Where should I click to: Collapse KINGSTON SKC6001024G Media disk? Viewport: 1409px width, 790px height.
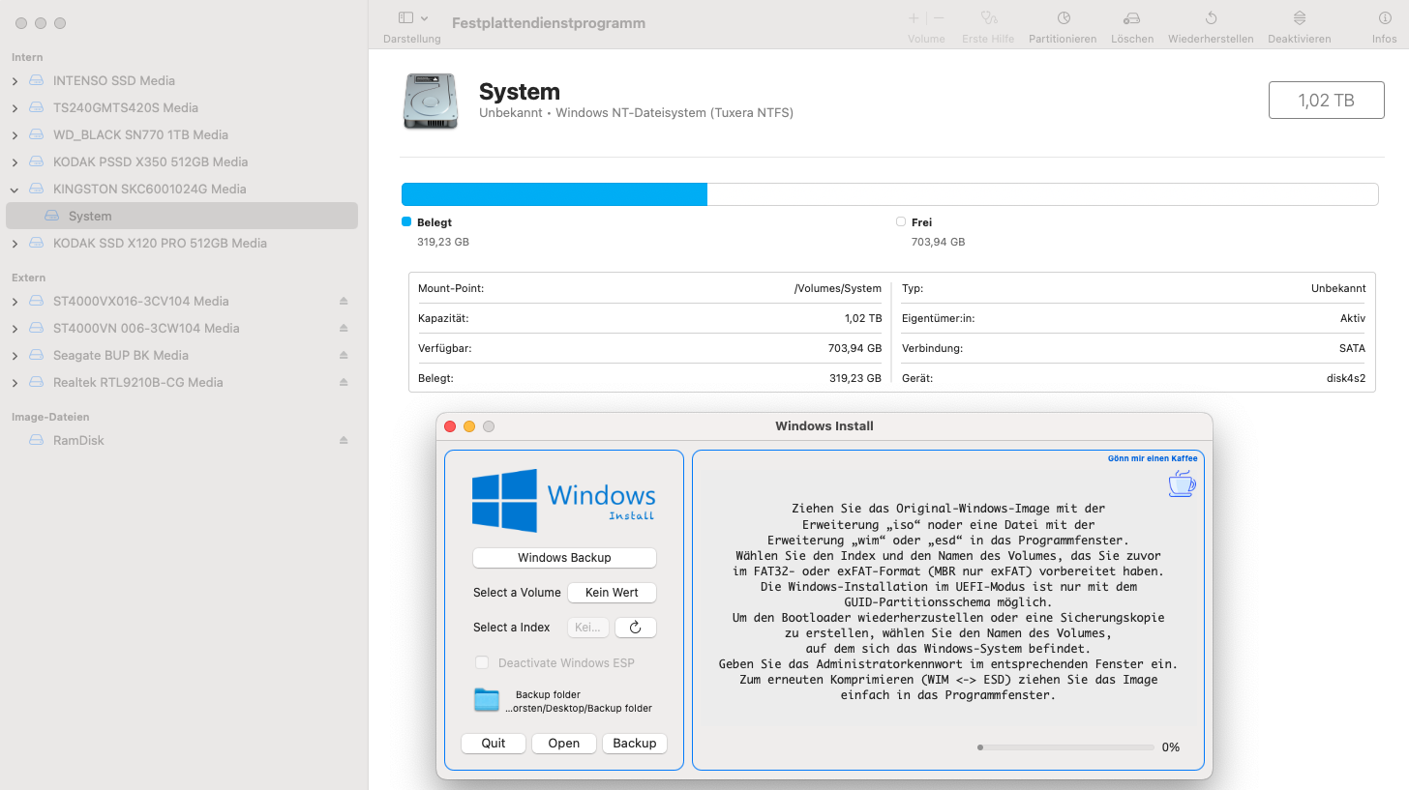coord(15,190)
